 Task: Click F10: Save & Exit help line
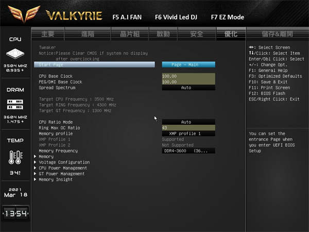pos(268,82)
